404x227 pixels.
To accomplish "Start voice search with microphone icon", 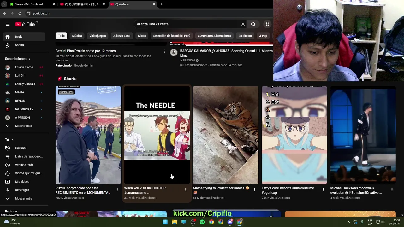I will click(x=267, y=24).
